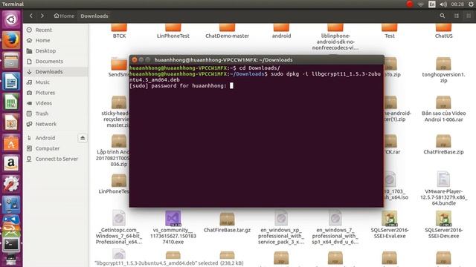Select the ChatDemo-master folder

[227, 27]
